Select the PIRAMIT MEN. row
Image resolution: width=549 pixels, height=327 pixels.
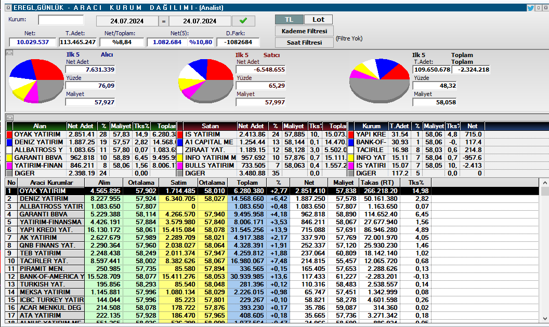(x=272, y=268)
